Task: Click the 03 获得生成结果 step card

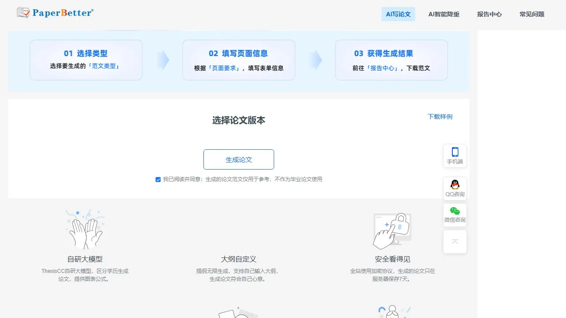Action: tap(391, 60)
